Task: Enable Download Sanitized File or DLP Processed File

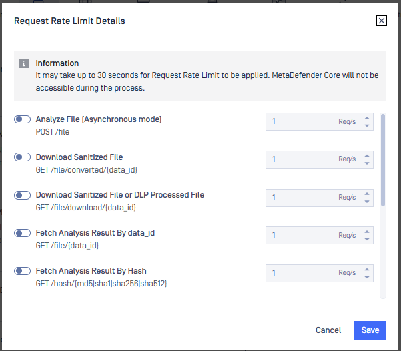Action: [23, 195]
